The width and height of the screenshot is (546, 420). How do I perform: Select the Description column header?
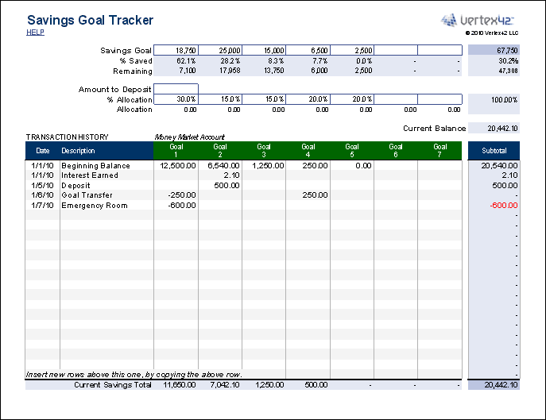click(78, 151)
